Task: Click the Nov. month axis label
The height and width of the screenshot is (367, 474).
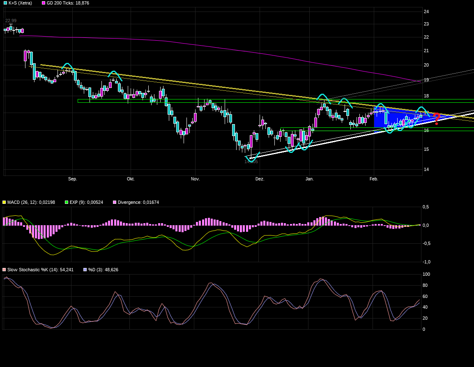Action: pos(195,179)
